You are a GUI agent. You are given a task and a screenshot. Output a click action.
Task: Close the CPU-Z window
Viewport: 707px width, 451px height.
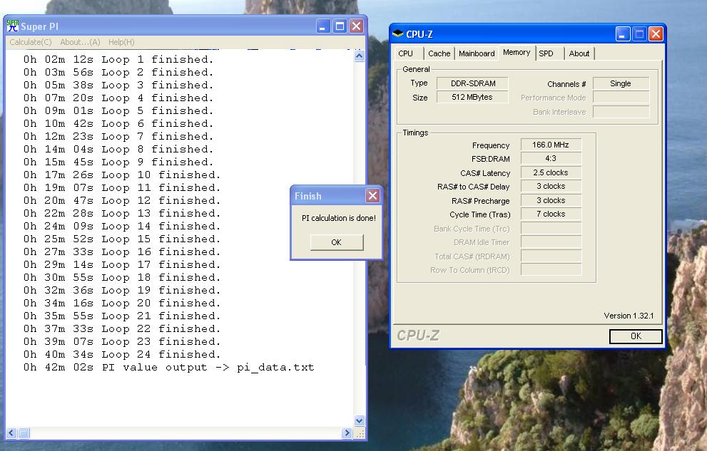[656, 33]
